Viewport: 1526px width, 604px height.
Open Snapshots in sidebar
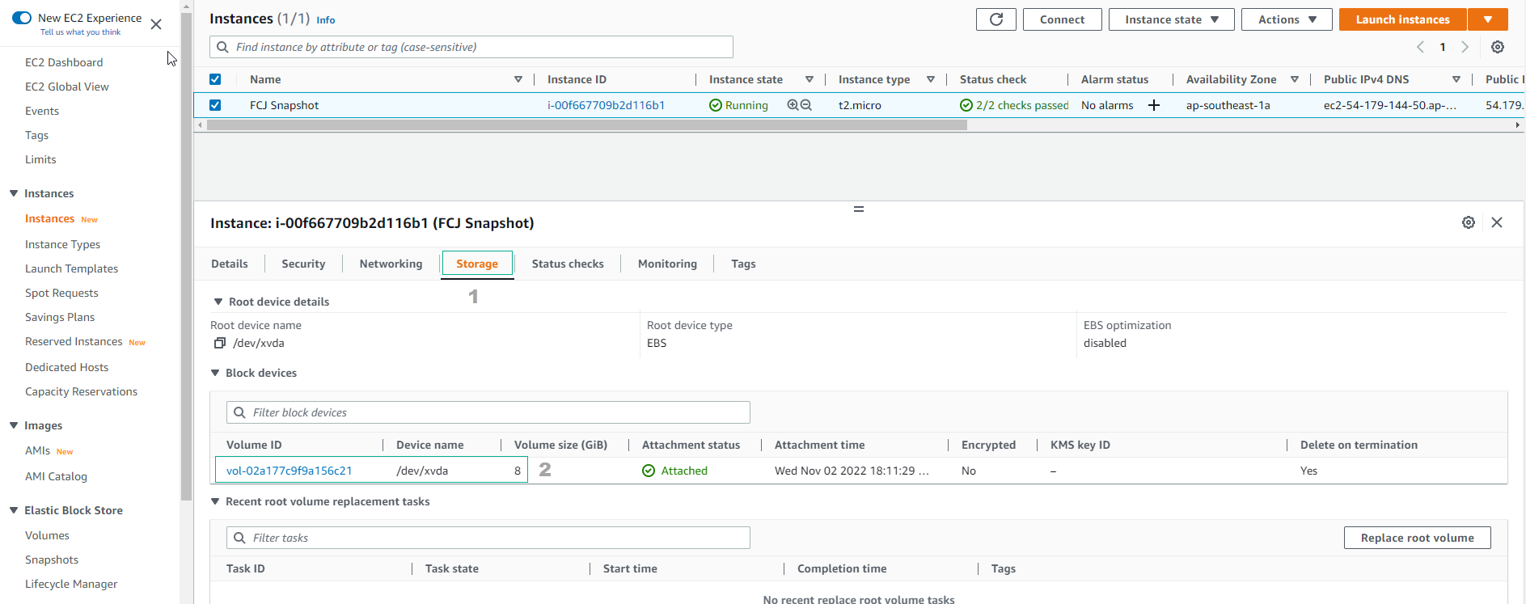52,560
